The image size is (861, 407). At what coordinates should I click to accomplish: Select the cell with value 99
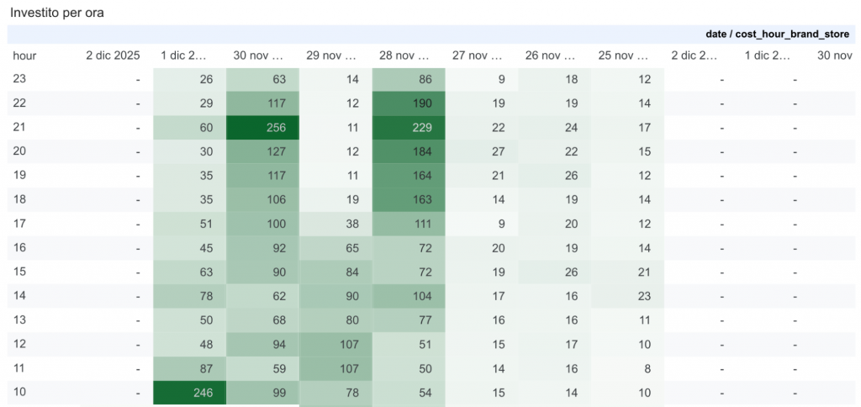pyautogui.click(x=262, y=394)
